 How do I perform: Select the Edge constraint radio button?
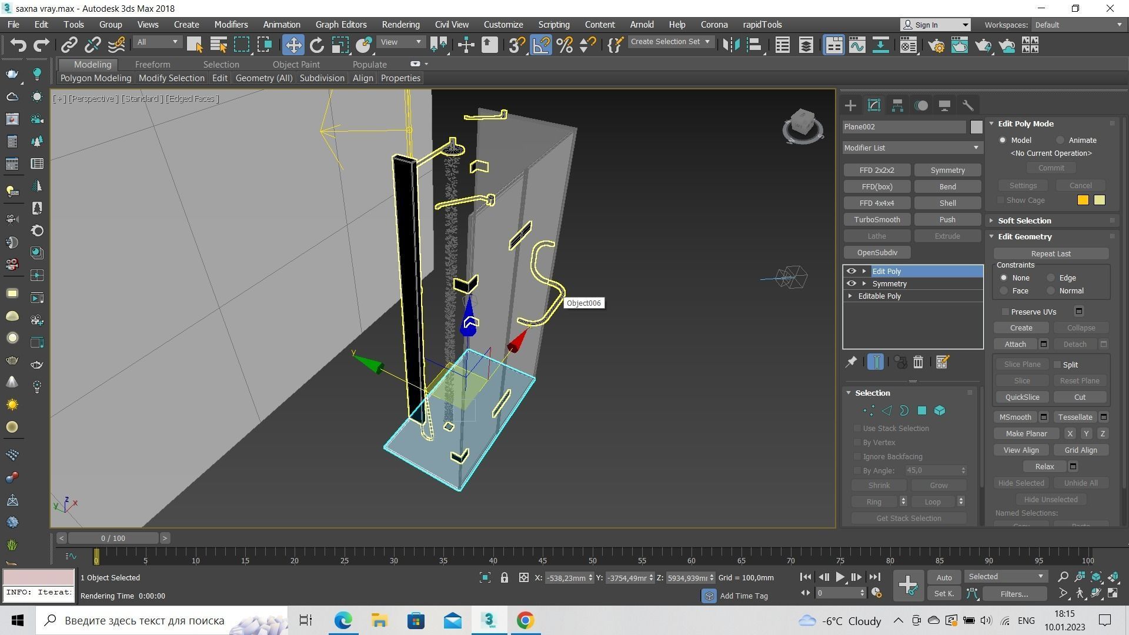point(1051,278)
